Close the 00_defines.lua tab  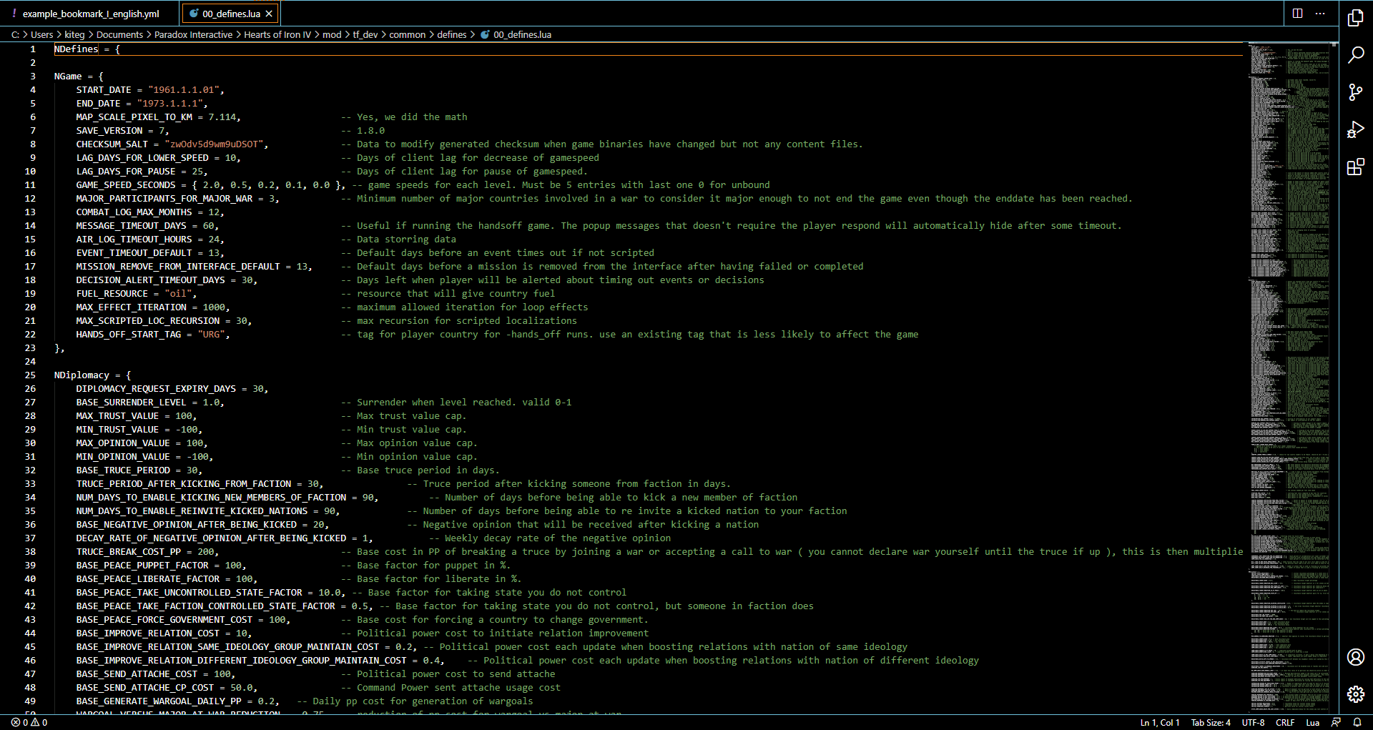click(269, 14)
